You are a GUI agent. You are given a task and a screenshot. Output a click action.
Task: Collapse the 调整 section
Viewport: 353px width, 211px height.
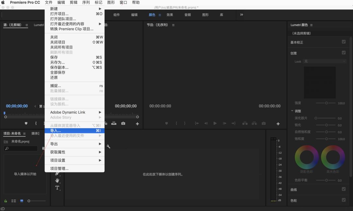(293, 111)
